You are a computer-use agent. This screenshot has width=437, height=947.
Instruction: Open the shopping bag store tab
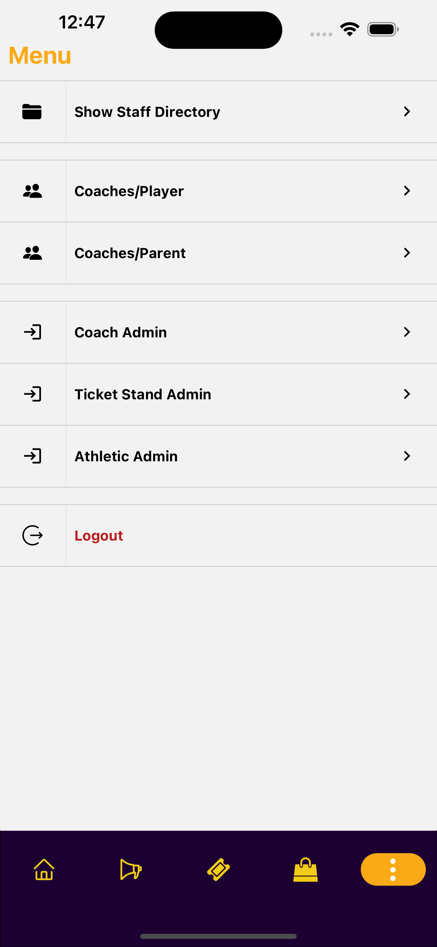305,869
